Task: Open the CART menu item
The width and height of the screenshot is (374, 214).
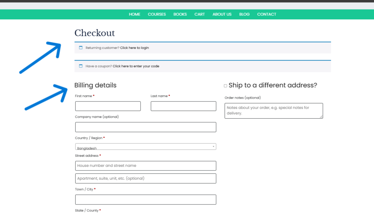Action: click(x=200, y=14)
